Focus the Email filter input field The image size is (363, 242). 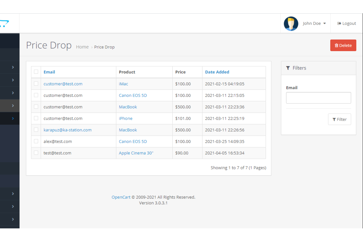pos(318,98)
